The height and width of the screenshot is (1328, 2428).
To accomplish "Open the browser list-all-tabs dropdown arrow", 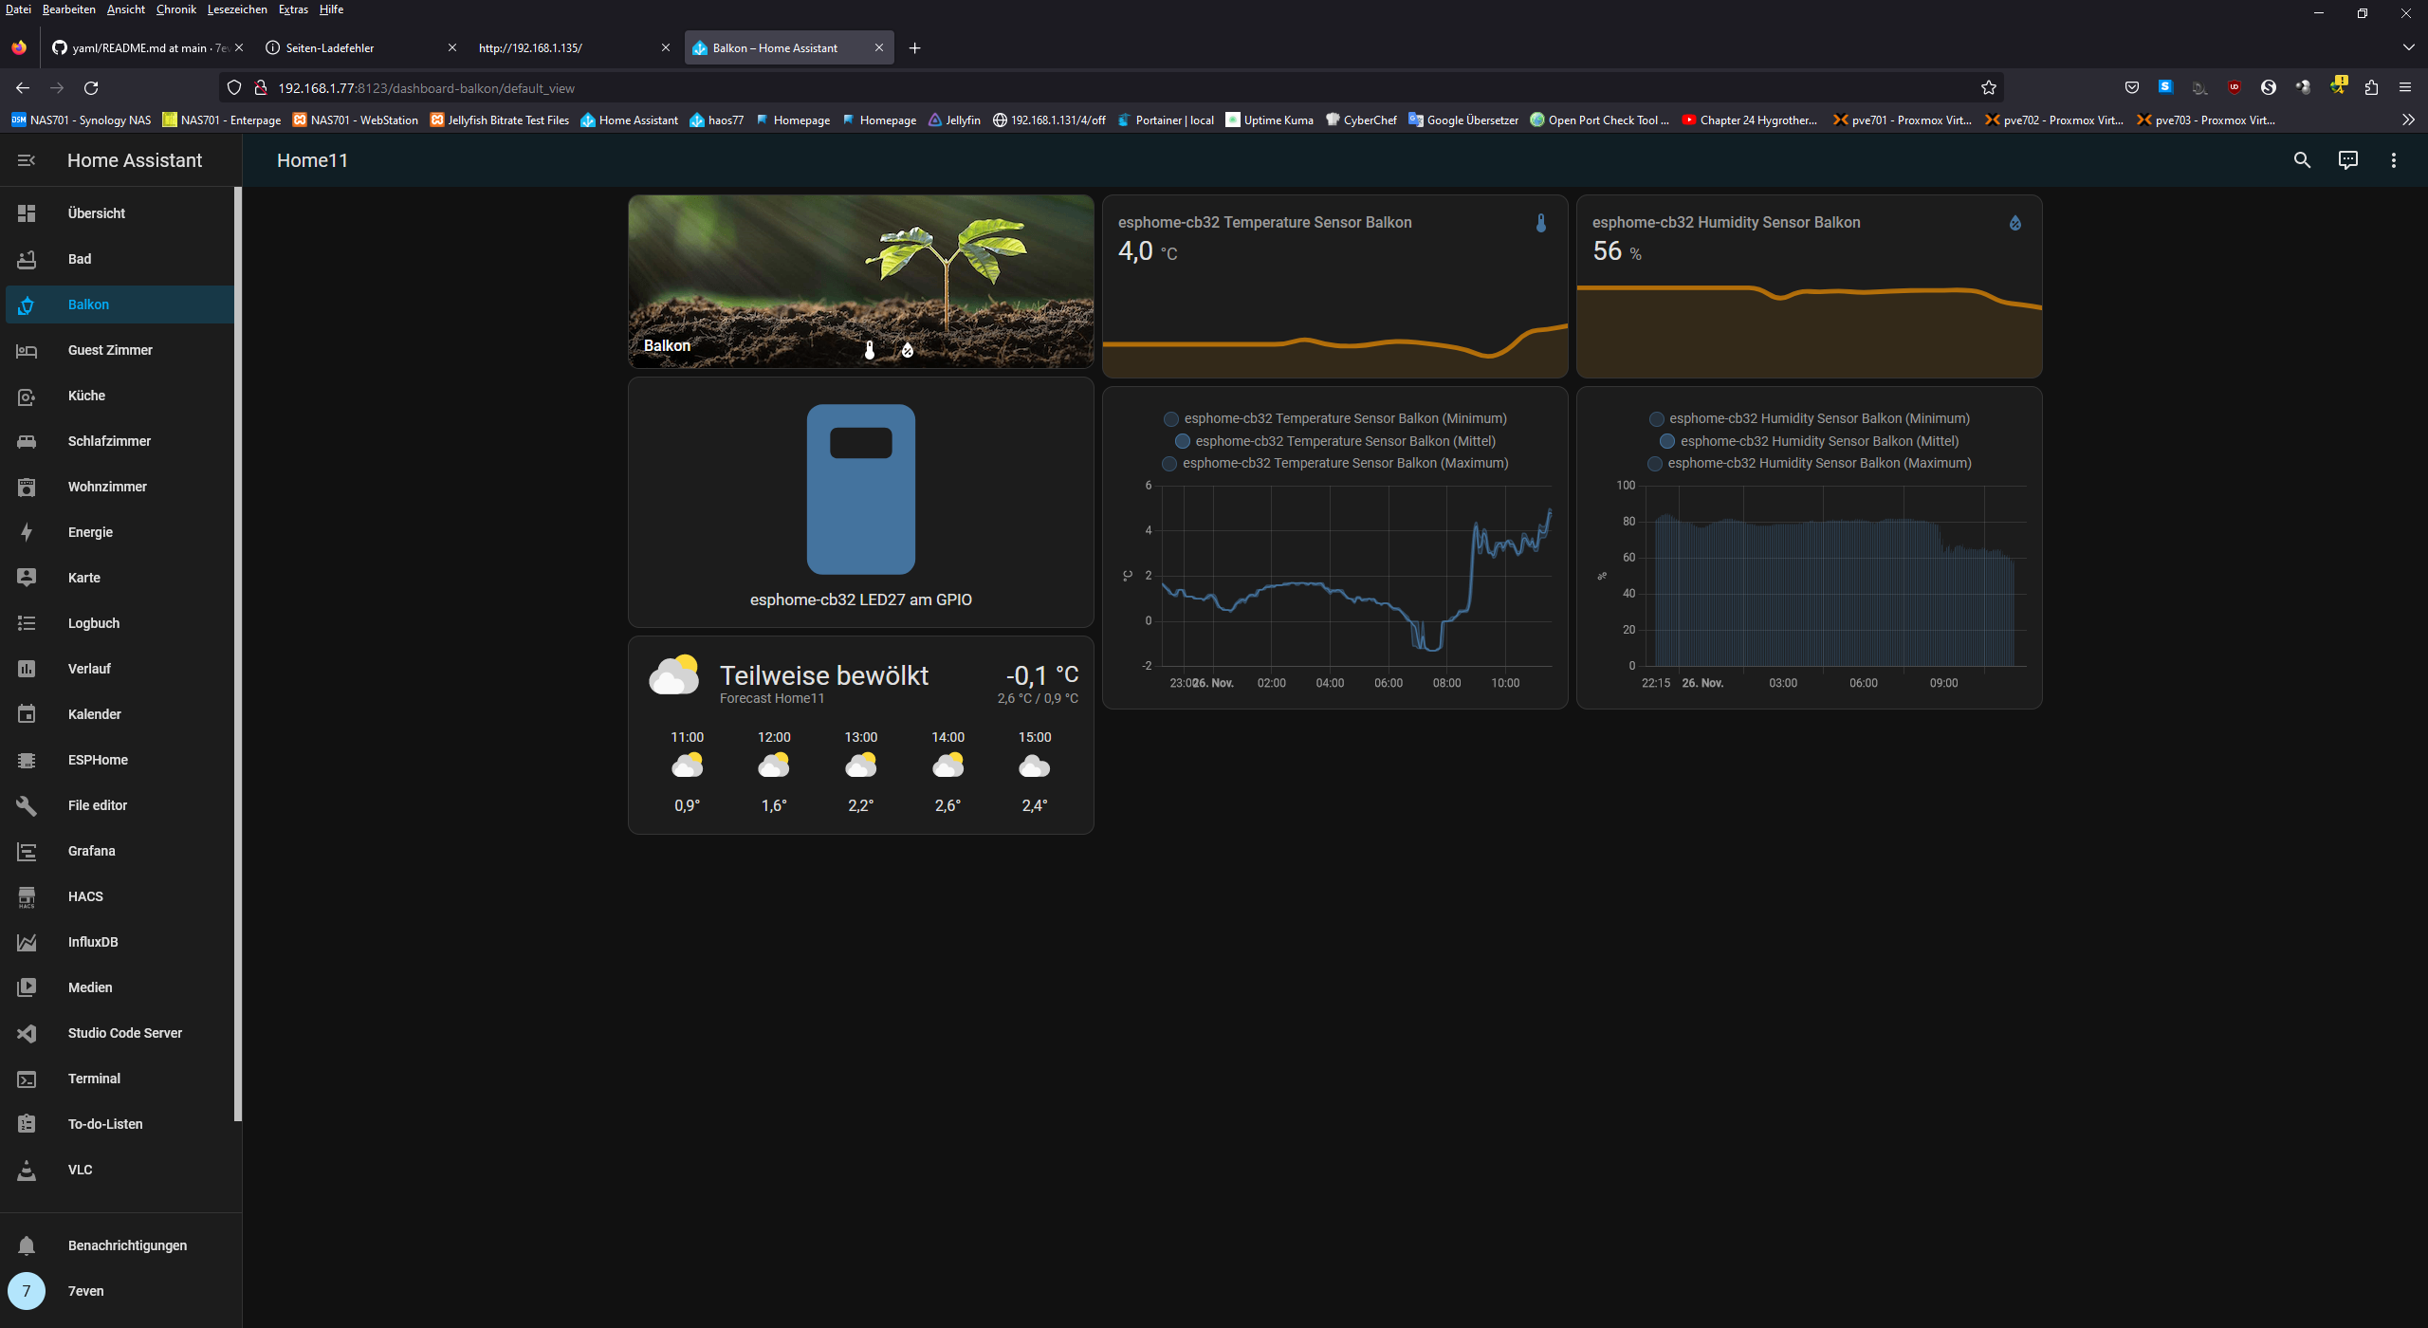I will [x=2408, y=46].
